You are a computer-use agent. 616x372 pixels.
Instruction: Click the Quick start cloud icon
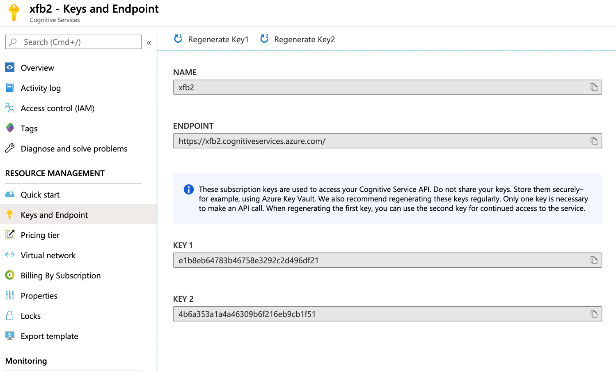(x=10, y=194)
